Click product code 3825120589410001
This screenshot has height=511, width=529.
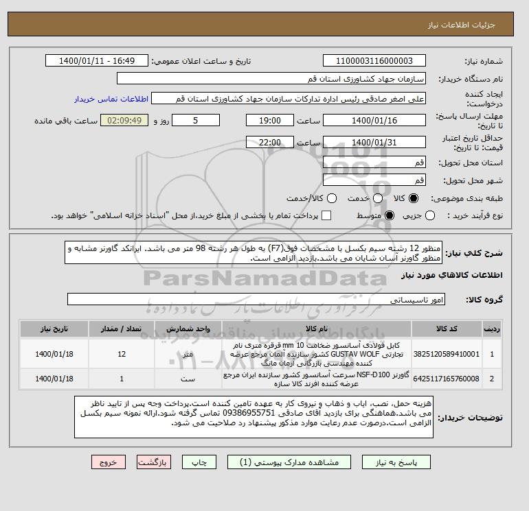[x=447, y=354]
